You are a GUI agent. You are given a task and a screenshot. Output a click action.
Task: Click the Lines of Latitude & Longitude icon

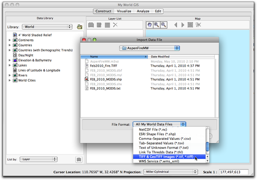(15, 70)
